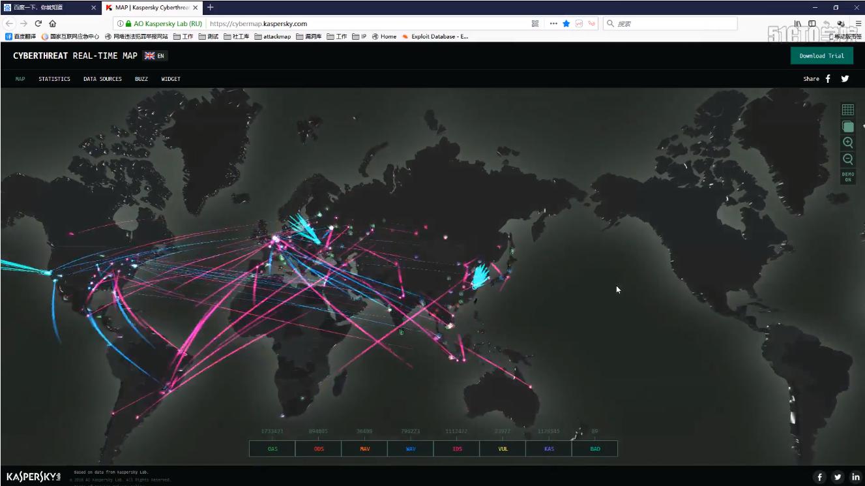The height and width of the screenshot is (486, 865).
Task: Open the 百度翻译 bookmark
Action: (21, 37)
